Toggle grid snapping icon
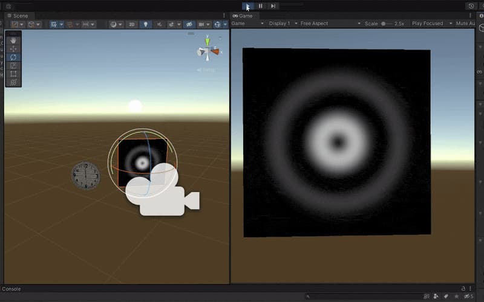 pos(70,24)
